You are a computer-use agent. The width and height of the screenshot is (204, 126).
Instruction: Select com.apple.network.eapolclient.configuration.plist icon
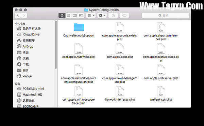click(79, 70)
